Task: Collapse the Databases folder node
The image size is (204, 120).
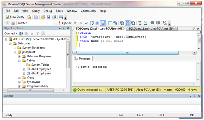Action: (10, 44)
